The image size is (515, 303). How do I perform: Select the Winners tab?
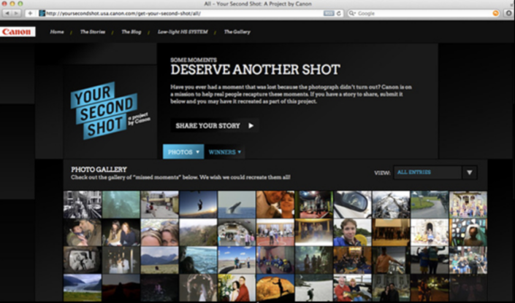pos(225,151)
